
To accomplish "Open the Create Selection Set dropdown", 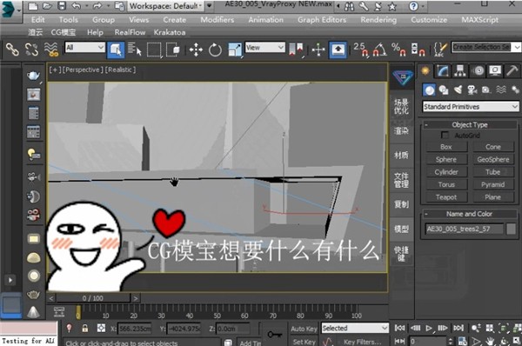I will coord(517,47).
